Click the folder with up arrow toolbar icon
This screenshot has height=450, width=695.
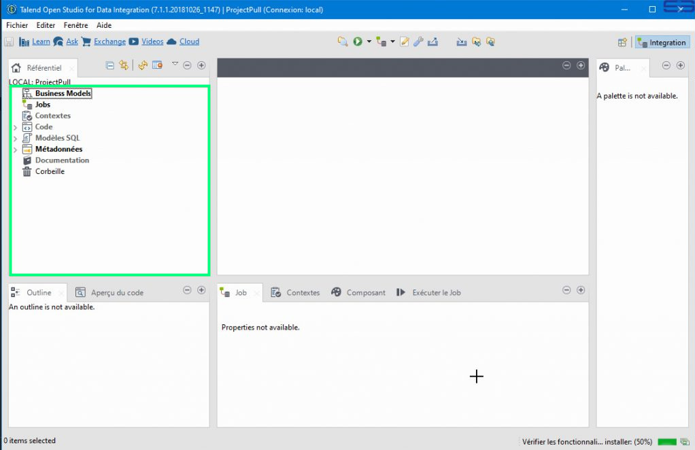490,41
